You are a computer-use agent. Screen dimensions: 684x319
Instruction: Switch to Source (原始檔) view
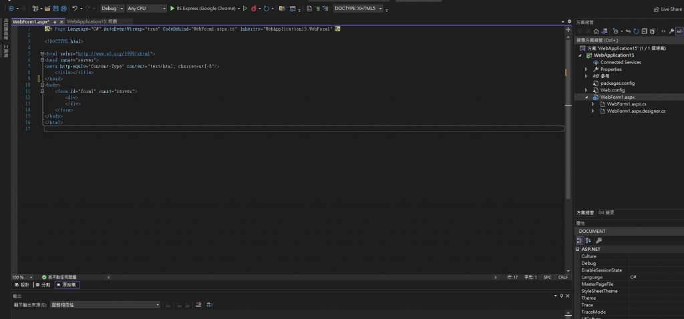(x=67, y=285)
